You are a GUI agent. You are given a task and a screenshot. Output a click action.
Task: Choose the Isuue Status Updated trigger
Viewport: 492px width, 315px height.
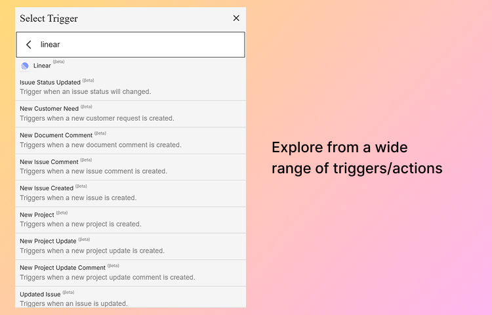tap(131, 87)
